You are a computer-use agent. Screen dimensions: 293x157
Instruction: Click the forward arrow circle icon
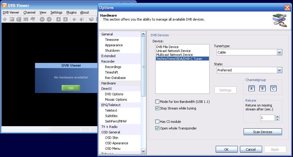[49, 19]
